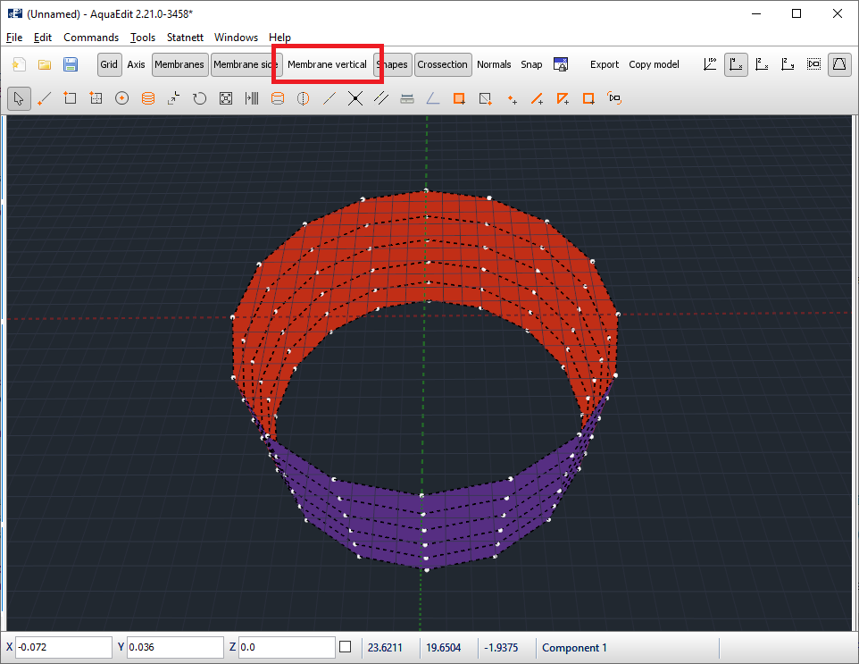Image resolution: width=859 pixels, height=664 pixels.
Task: Toggle Snap mode
Action: point(531,64)
